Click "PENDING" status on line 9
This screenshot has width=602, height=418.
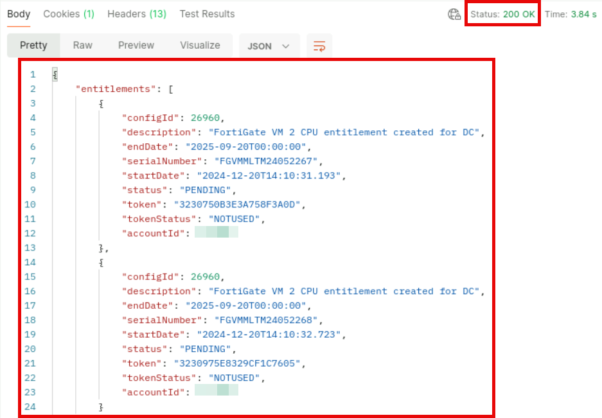click(x=205, y=190)
